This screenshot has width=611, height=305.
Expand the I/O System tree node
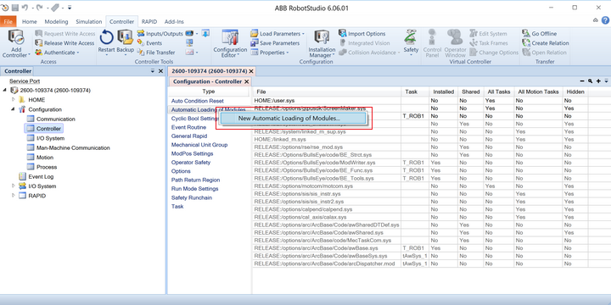(14, 186)
